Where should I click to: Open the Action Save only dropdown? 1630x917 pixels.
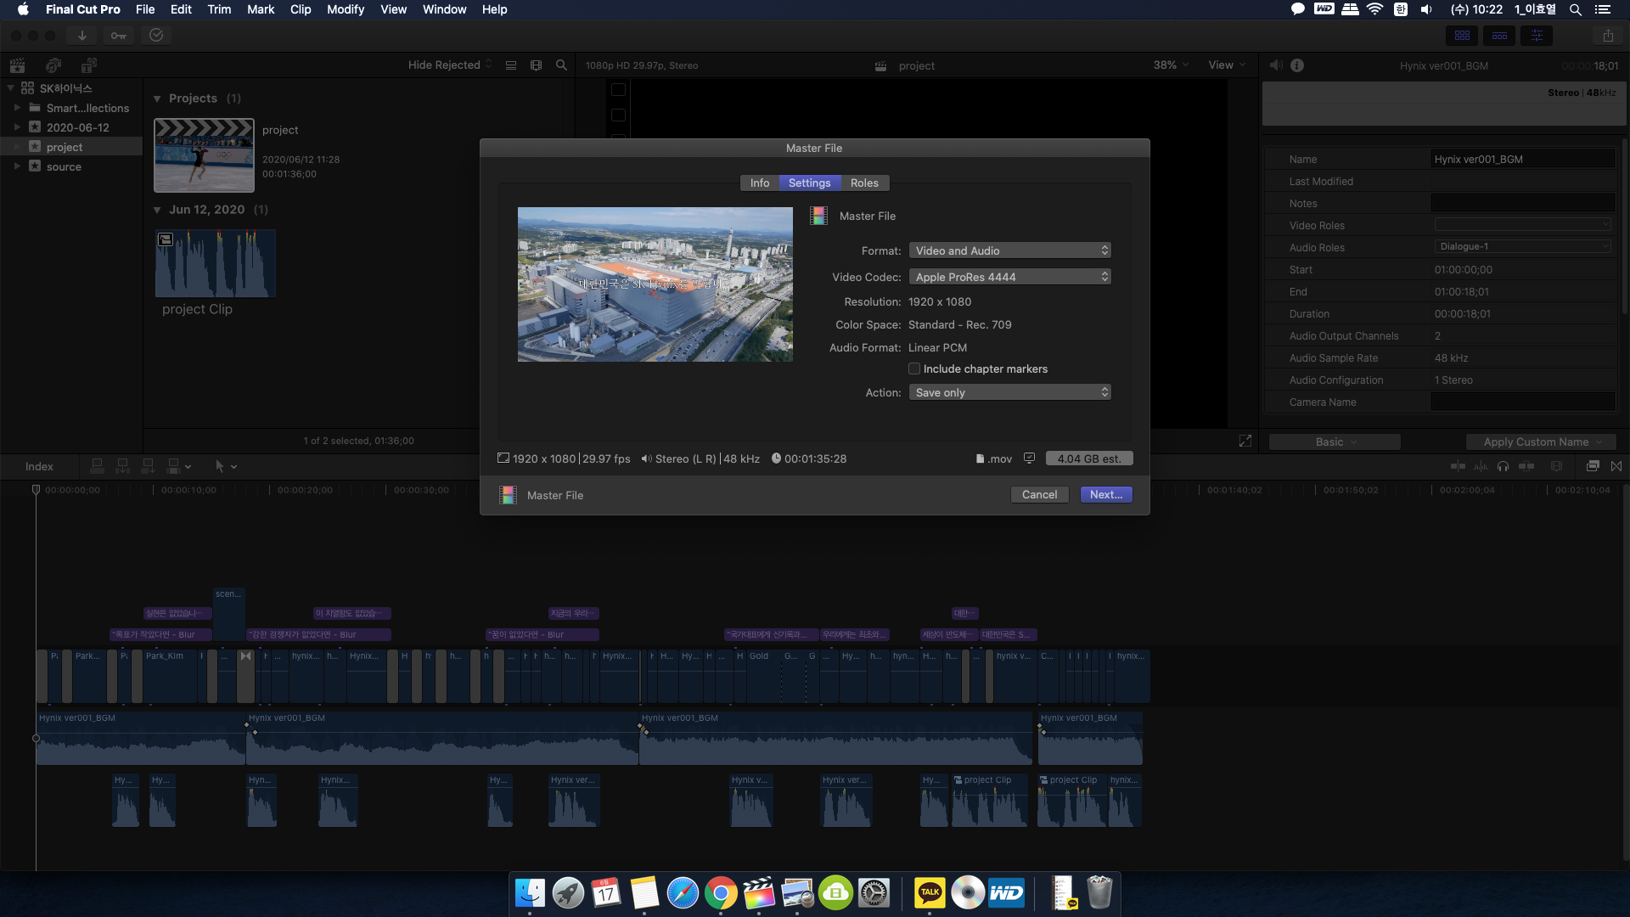[1009, 393]
